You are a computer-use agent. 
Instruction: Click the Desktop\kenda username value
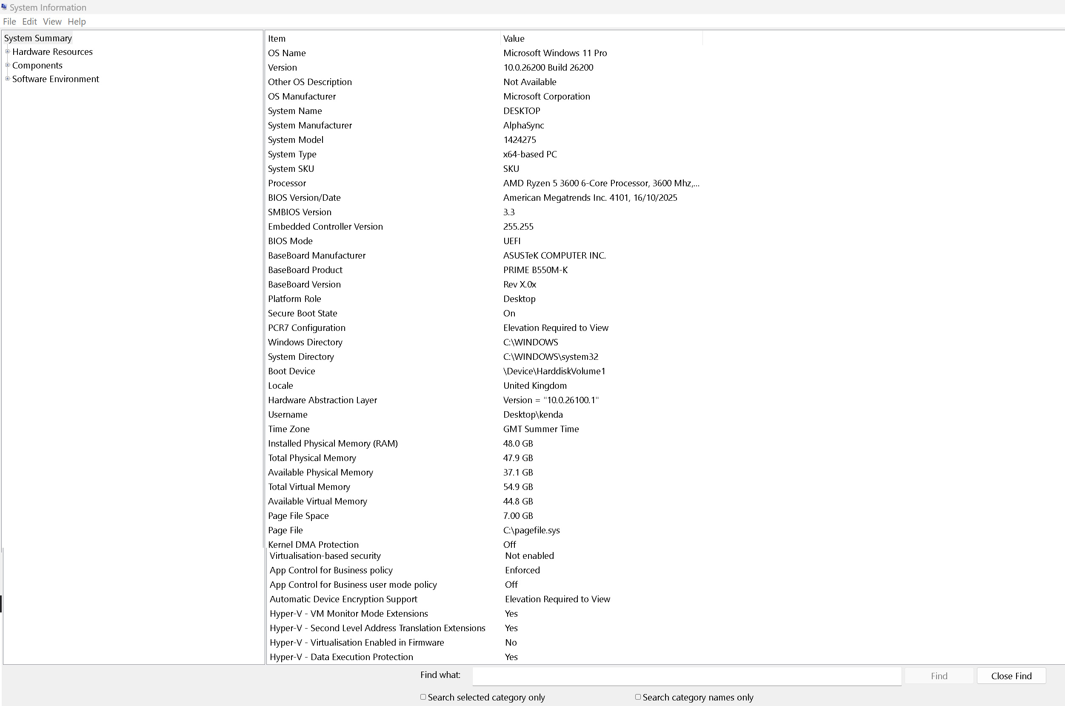pyautogui.click(x=533, y=414)
